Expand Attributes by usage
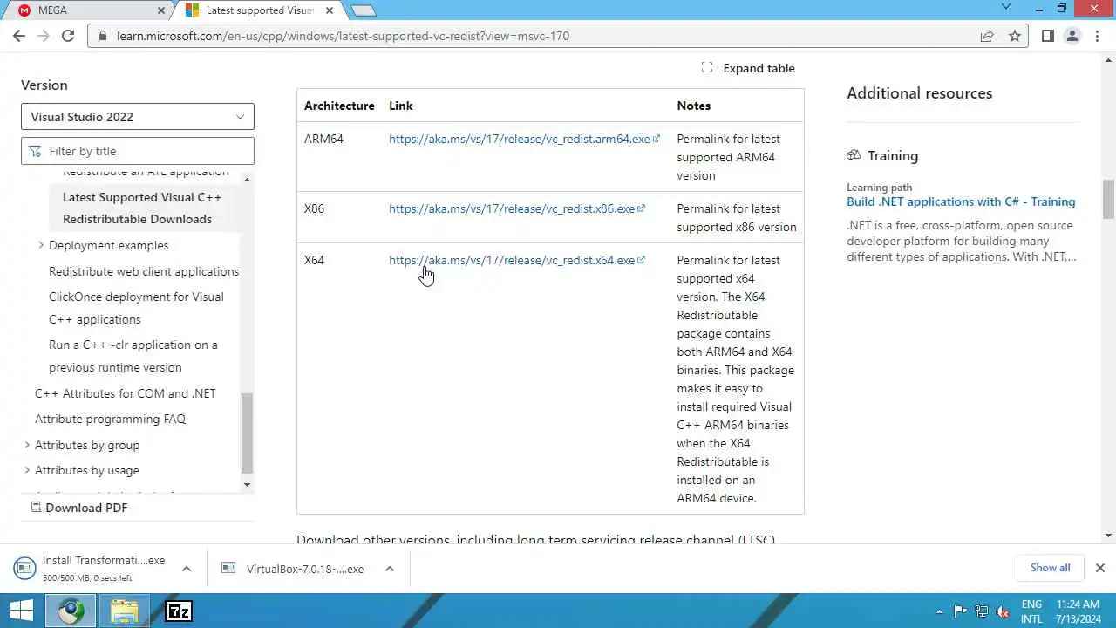 [27, 470]
